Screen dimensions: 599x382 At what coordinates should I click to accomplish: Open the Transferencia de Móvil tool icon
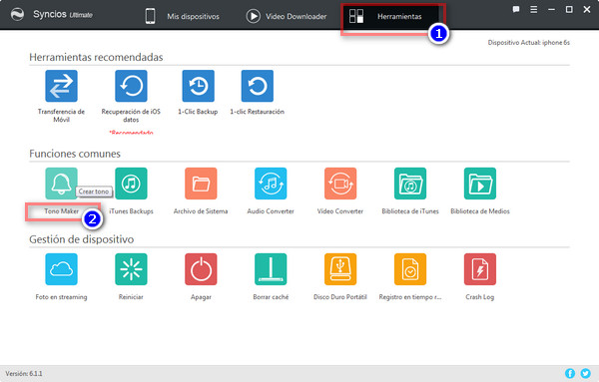pyautogui.click(x=61, y=86)
